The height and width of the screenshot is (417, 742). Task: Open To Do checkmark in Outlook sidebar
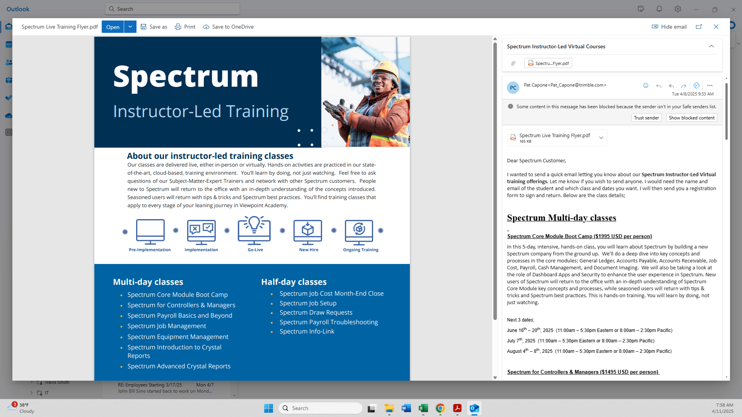click(9, 98)
